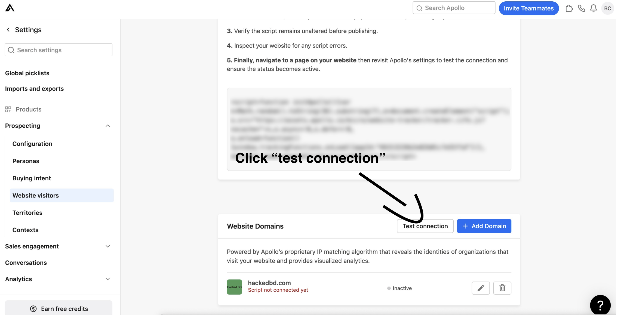
Task: Go back using Settings back arrow
Action: coord(8,30)
